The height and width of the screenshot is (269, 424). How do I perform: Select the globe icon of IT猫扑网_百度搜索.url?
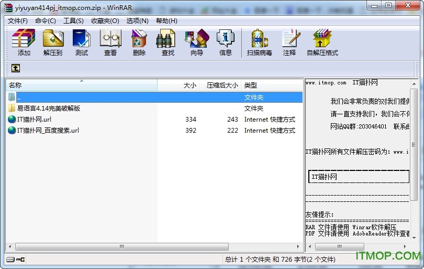[12, 130]
